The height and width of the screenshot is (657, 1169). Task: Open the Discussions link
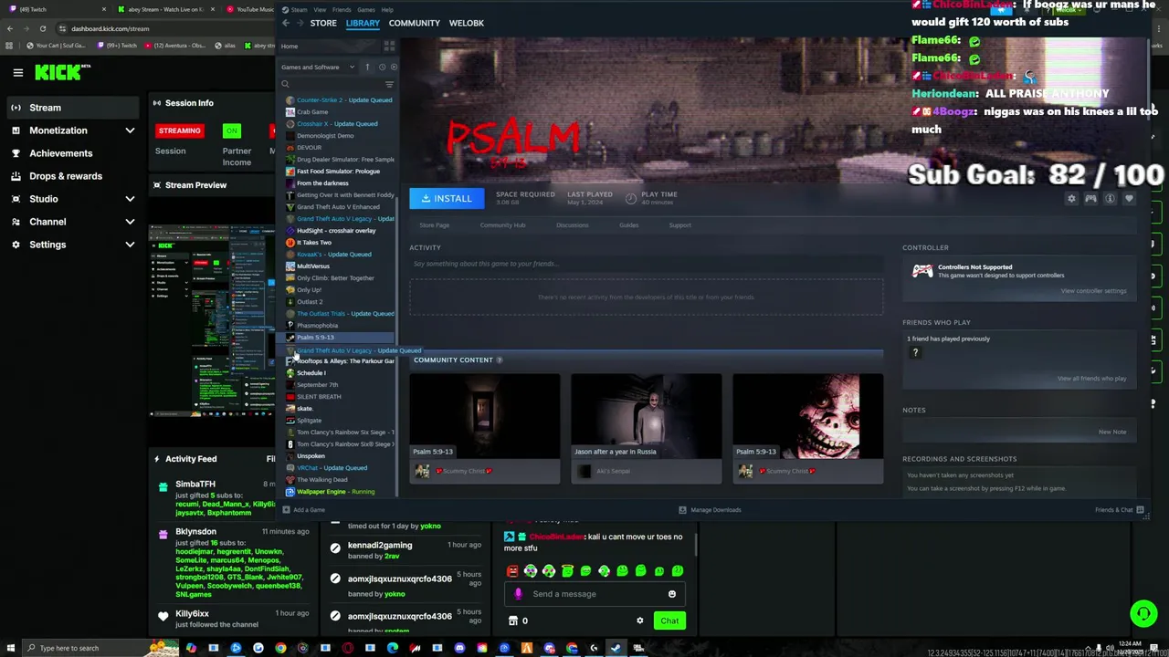coord(573,225)
